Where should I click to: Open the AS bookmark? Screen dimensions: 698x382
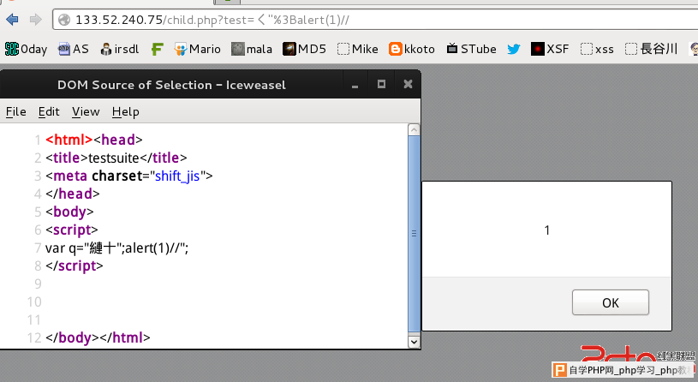[x=74, y=49]
